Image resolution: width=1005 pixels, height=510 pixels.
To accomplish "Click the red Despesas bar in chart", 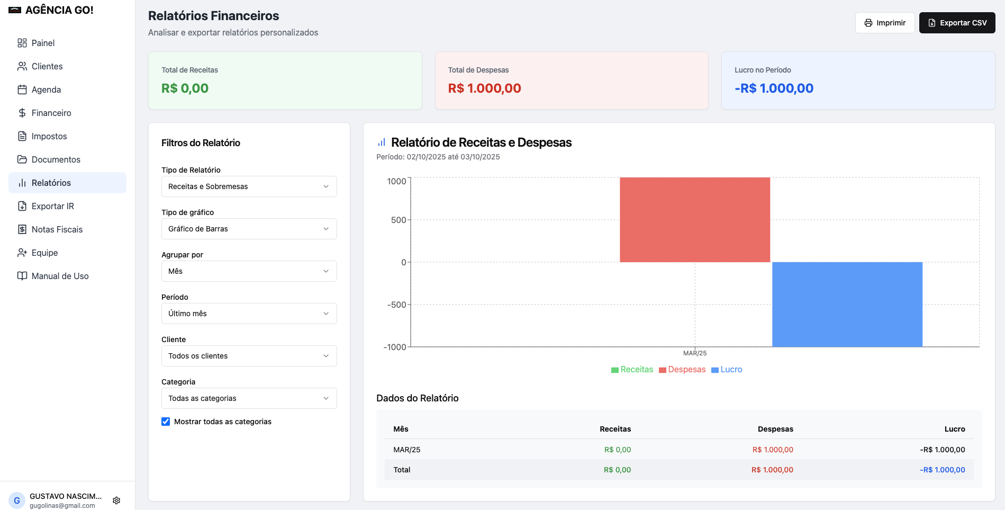I will (695, 220).
